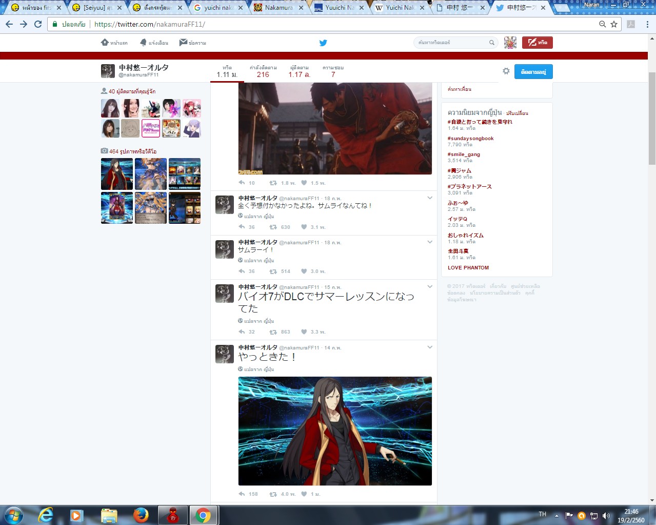
Task: Click the volume speaker tray icon
Action: [606, 516]
